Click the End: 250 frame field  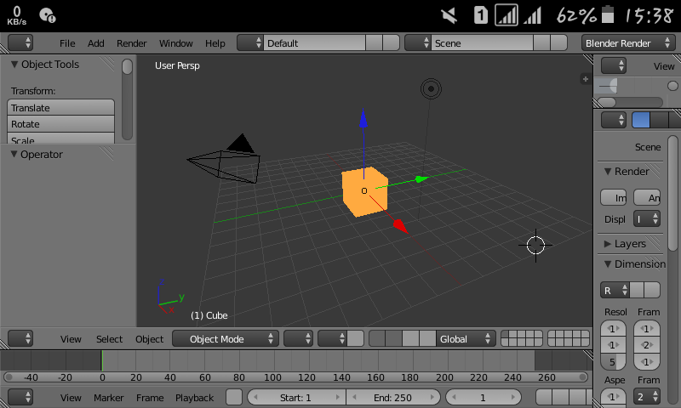(x=393, y=397)
